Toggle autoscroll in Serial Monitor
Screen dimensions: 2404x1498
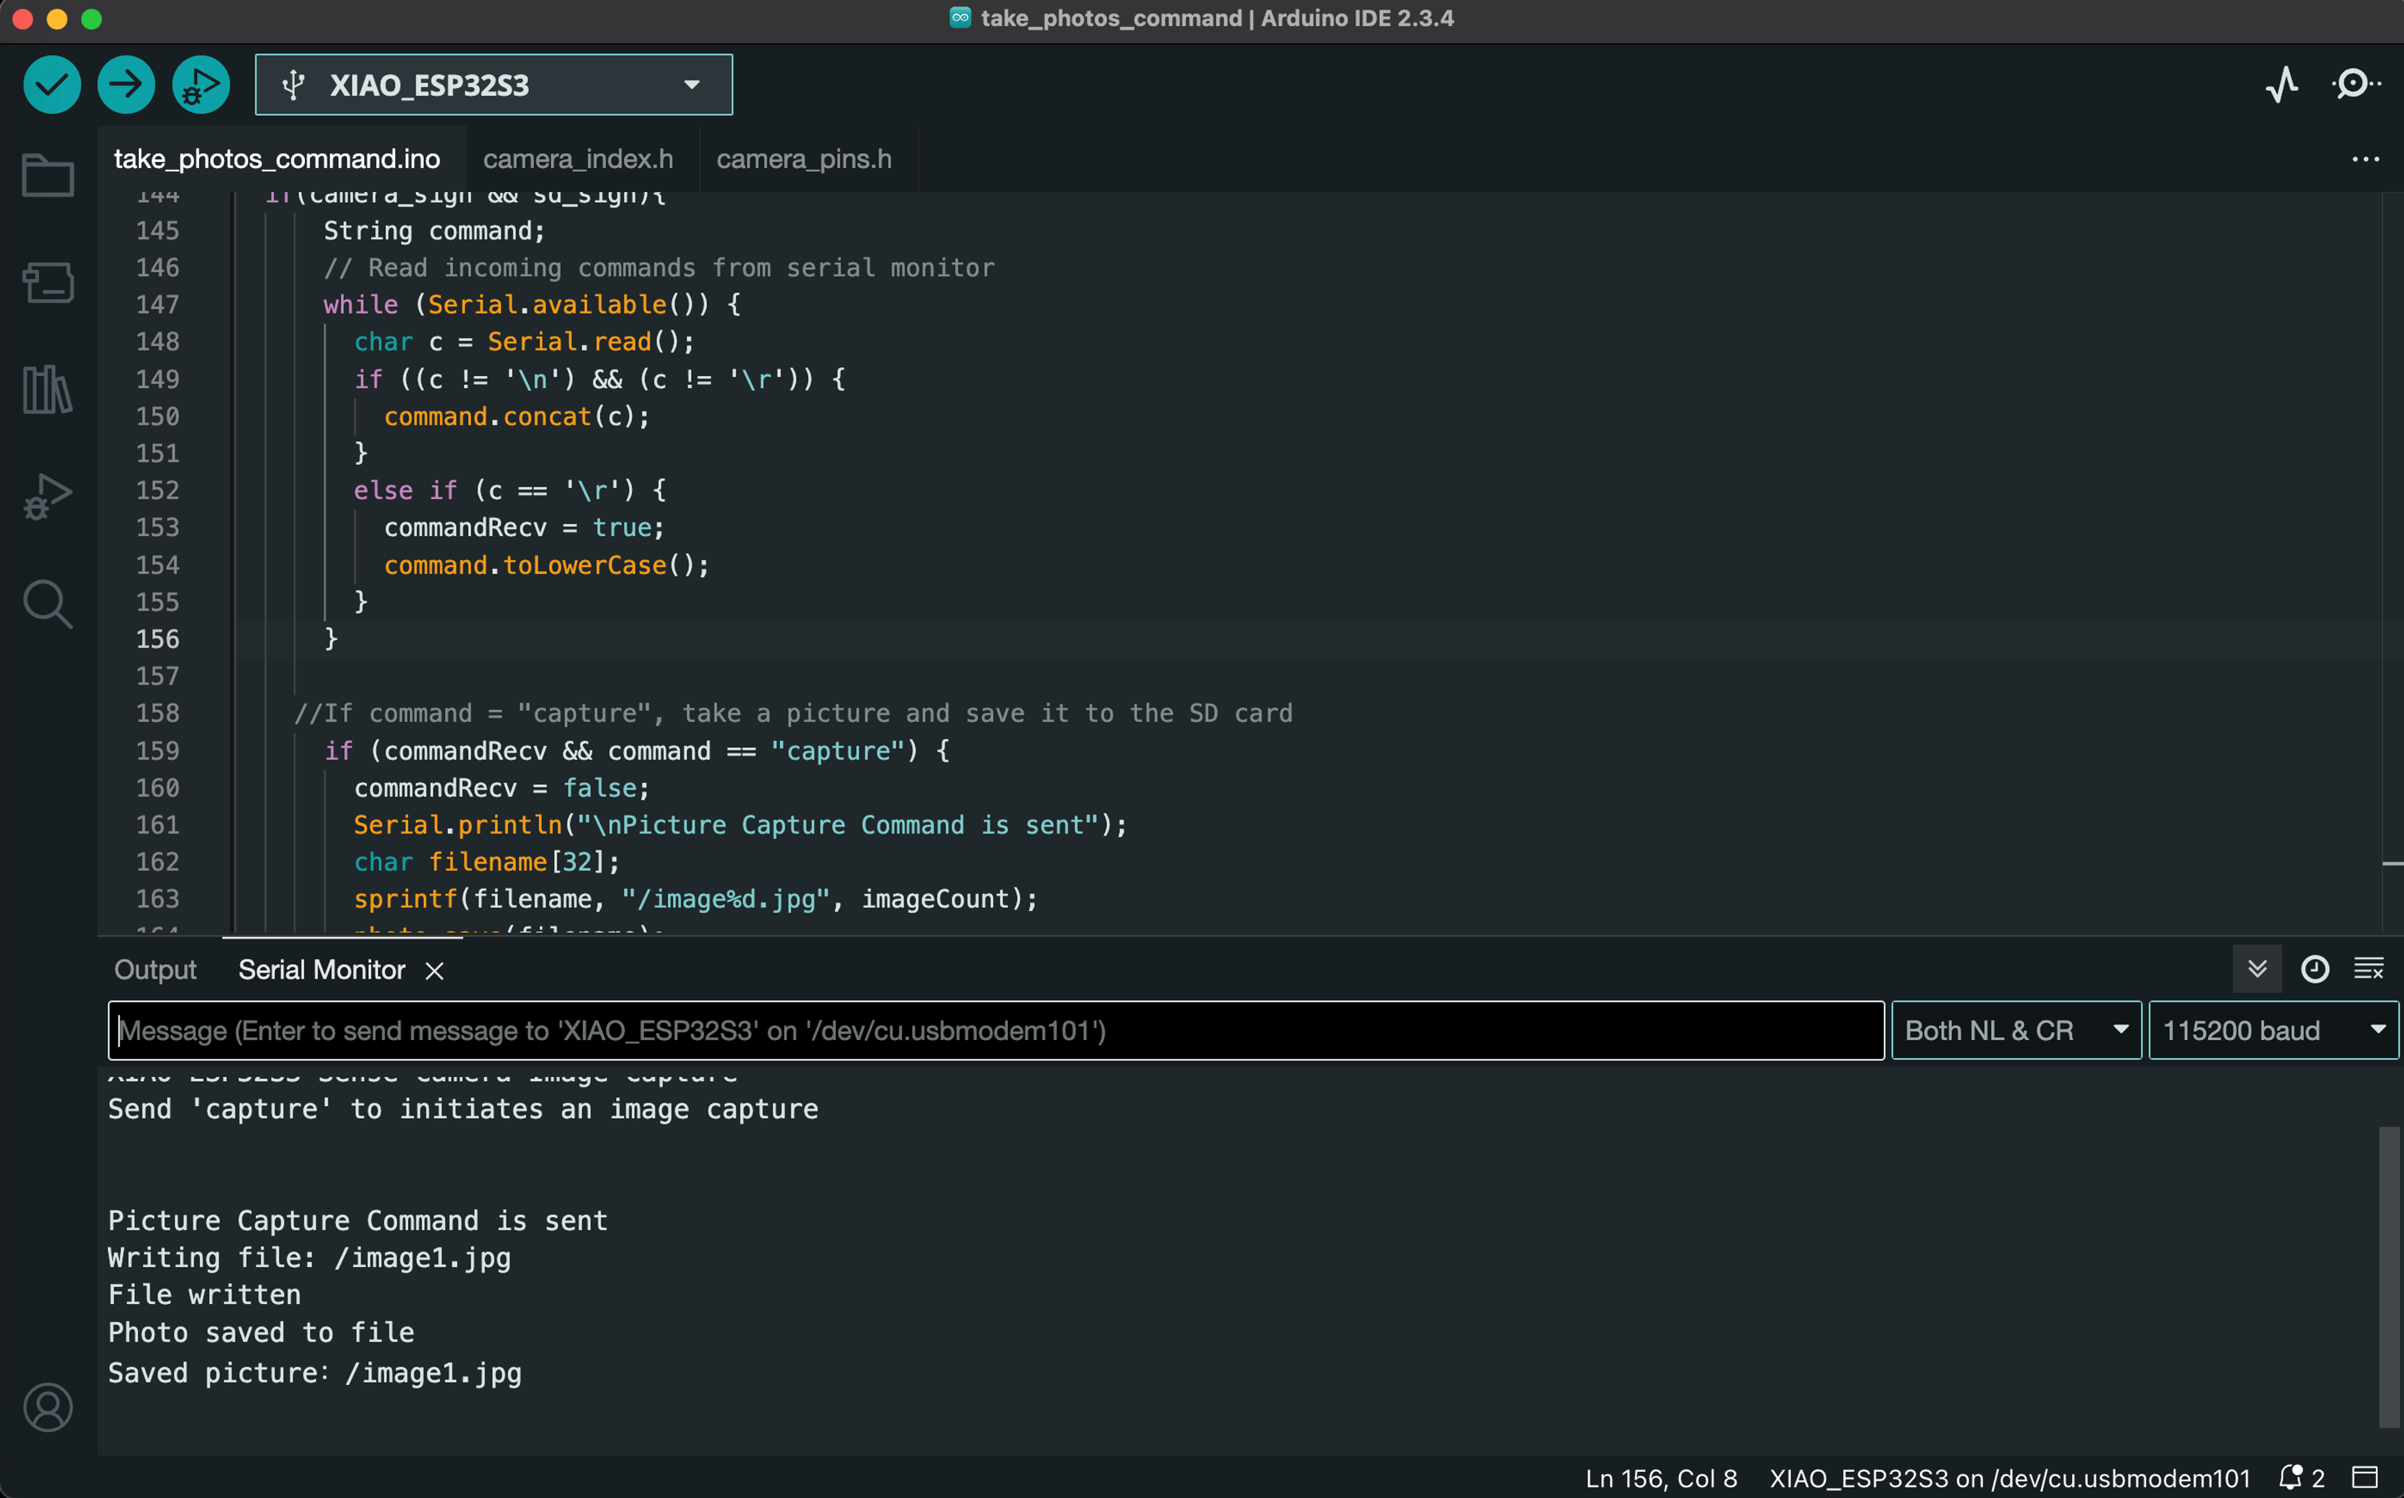[x=2258, y=969]
